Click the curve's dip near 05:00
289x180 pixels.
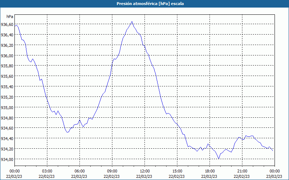[68, 132]
